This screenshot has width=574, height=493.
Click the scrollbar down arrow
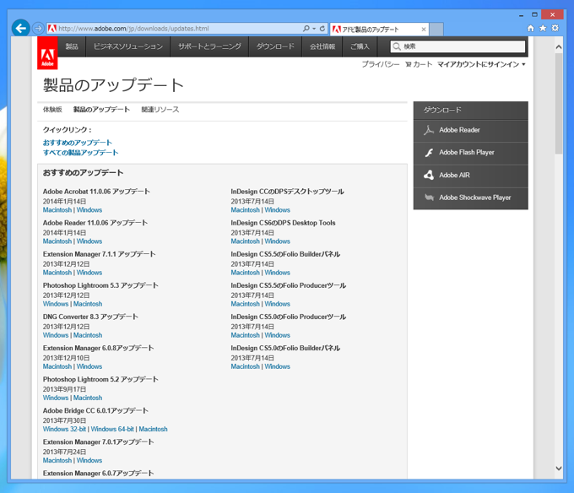coord(559,469)
